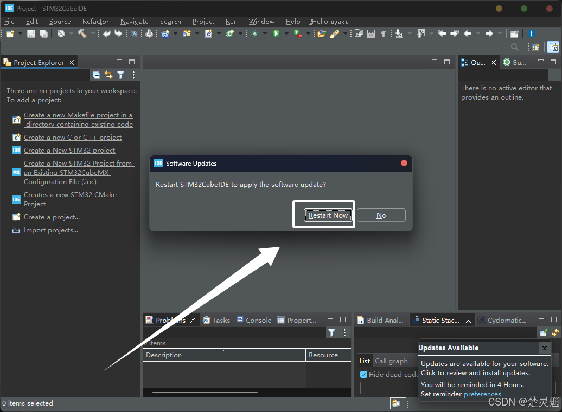Click the Open Element folder icon
This screenshot has width=562, height=412.
[x=322, y=34]
